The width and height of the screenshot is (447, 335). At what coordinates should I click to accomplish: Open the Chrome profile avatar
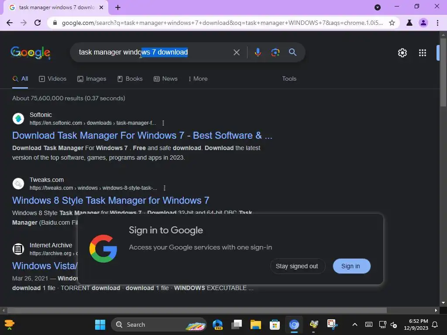click(423, 23)
